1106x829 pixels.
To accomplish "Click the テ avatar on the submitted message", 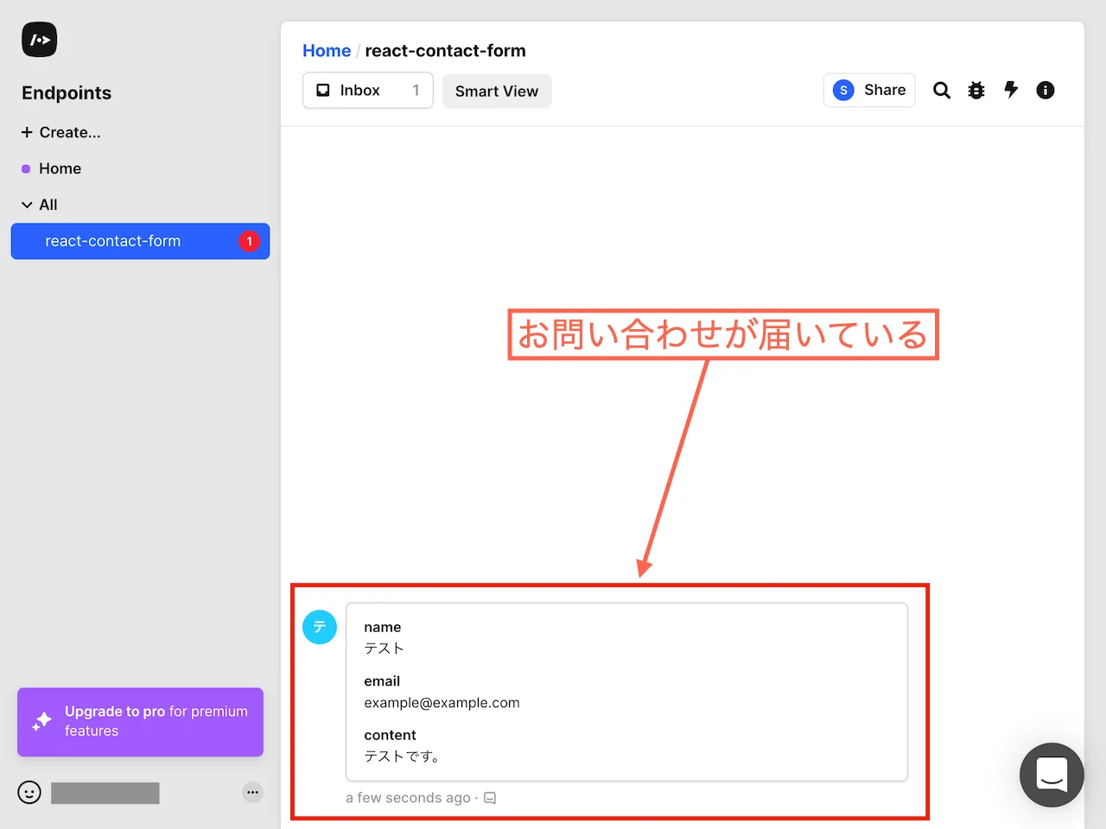I will [x=320, y=627].
